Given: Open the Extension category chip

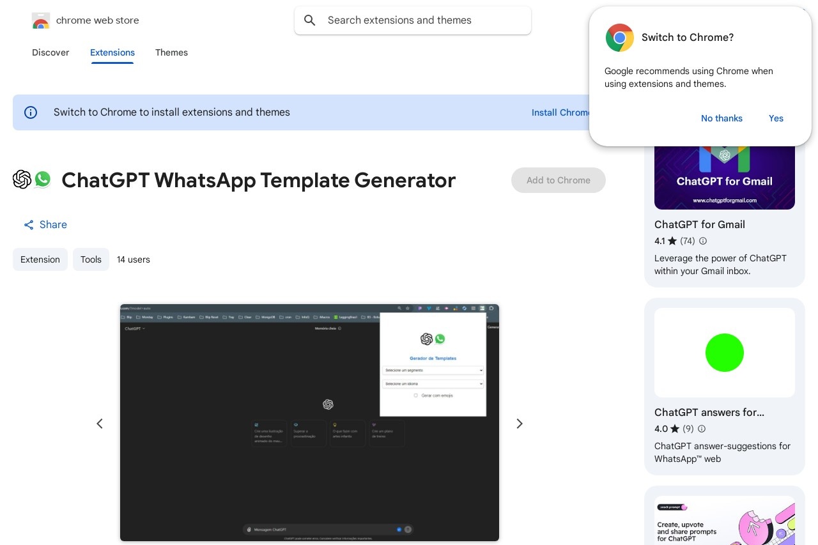Looking at the screenshot, I should [40, 259].
